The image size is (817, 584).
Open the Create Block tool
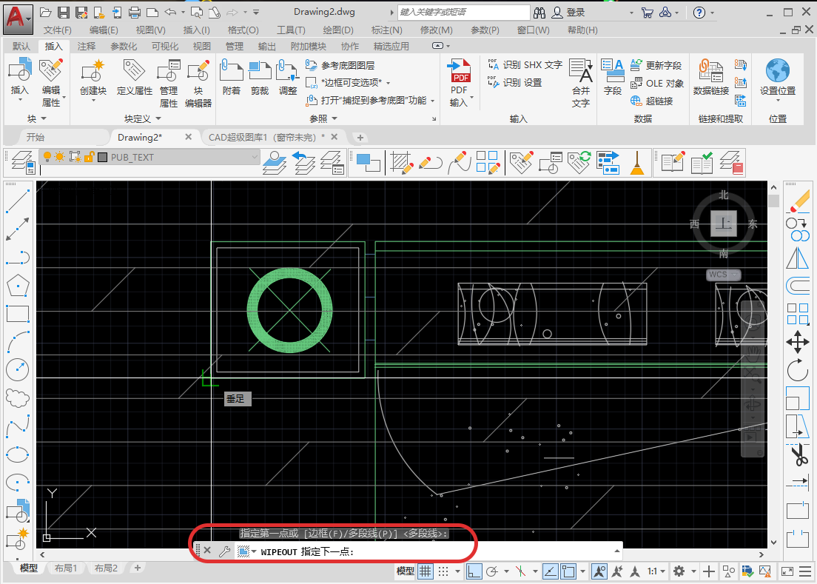pyautogui.click(x=93, y=77)
